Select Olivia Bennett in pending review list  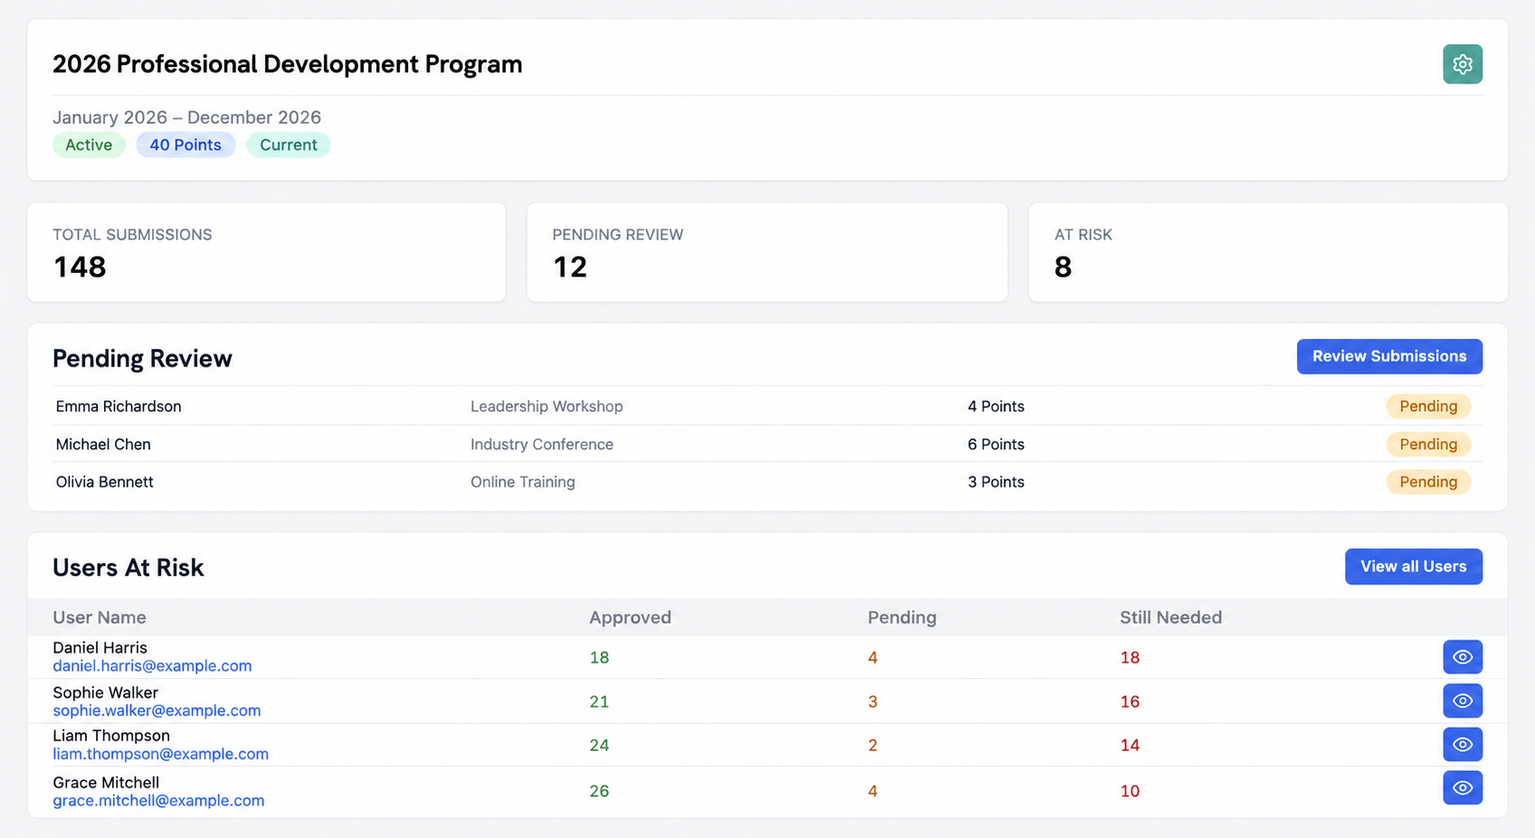tap(104, 482)
